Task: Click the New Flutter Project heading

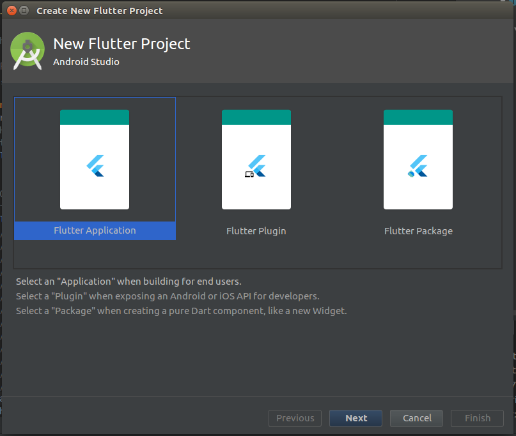Action: point(121,43)
